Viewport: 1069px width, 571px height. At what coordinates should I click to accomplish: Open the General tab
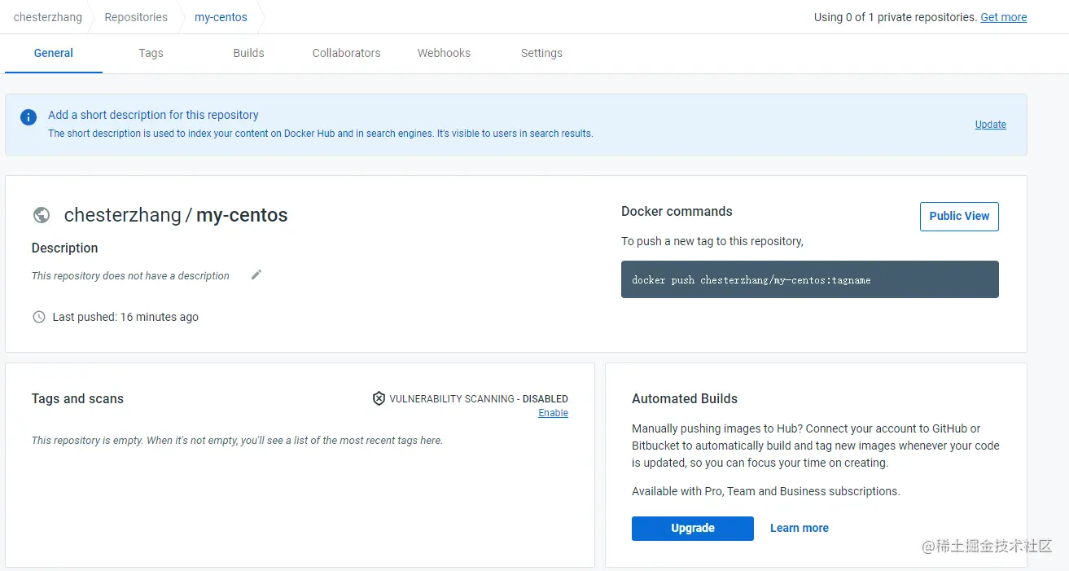point(54,53)
